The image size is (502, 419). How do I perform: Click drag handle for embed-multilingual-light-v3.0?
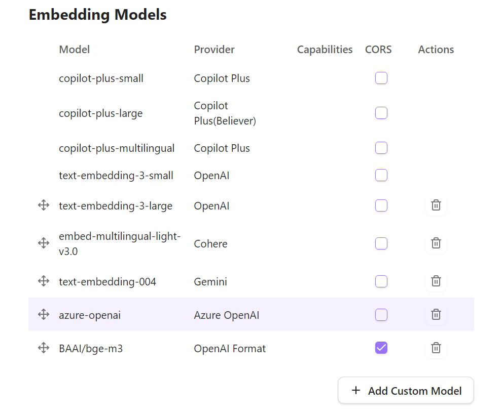pyautogui.click(x=44, y=243)
